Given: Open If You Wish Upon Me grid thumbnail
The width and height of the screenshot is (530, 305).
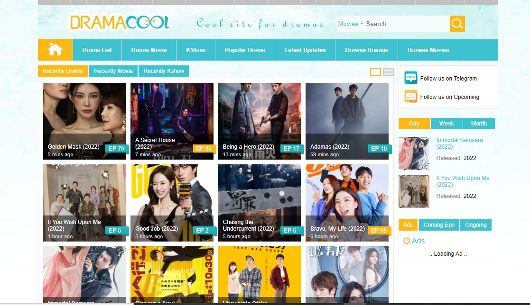Looking at the screenshot, I should click(x=84, y=203).
